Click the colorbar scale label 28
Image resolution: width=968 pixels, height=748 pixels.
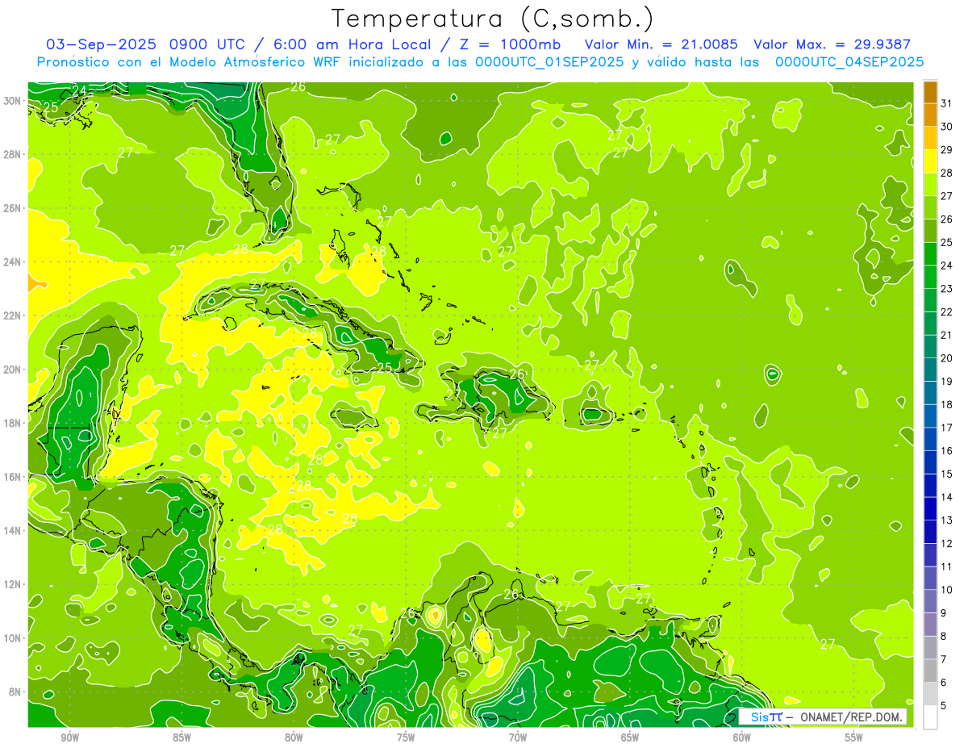tap(947, 173)
